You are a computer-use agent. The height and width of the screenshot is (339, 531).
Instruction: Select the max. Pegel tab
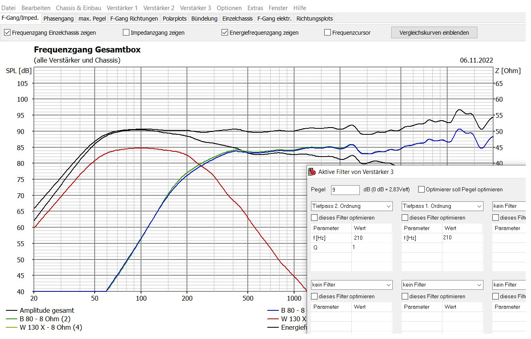point(92,19)
